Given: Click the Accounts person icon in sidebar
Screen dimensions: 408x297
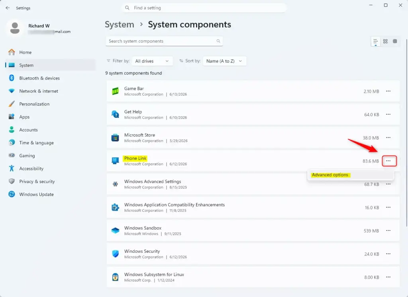Looking at the screenshot, I should coord(12,129).
